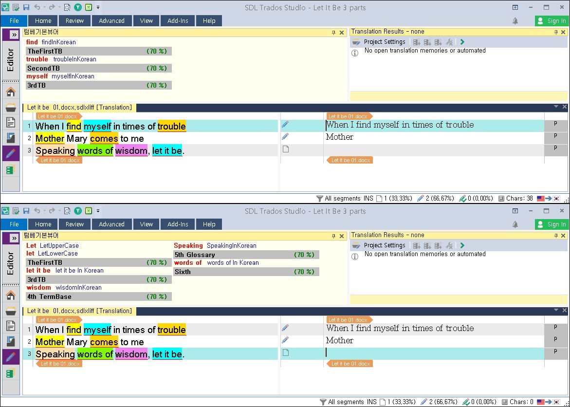Screen dimensions: 570x407
Task: Click term entry 'trouble troubleInKorean' in upper window
Action: point(61,59)
